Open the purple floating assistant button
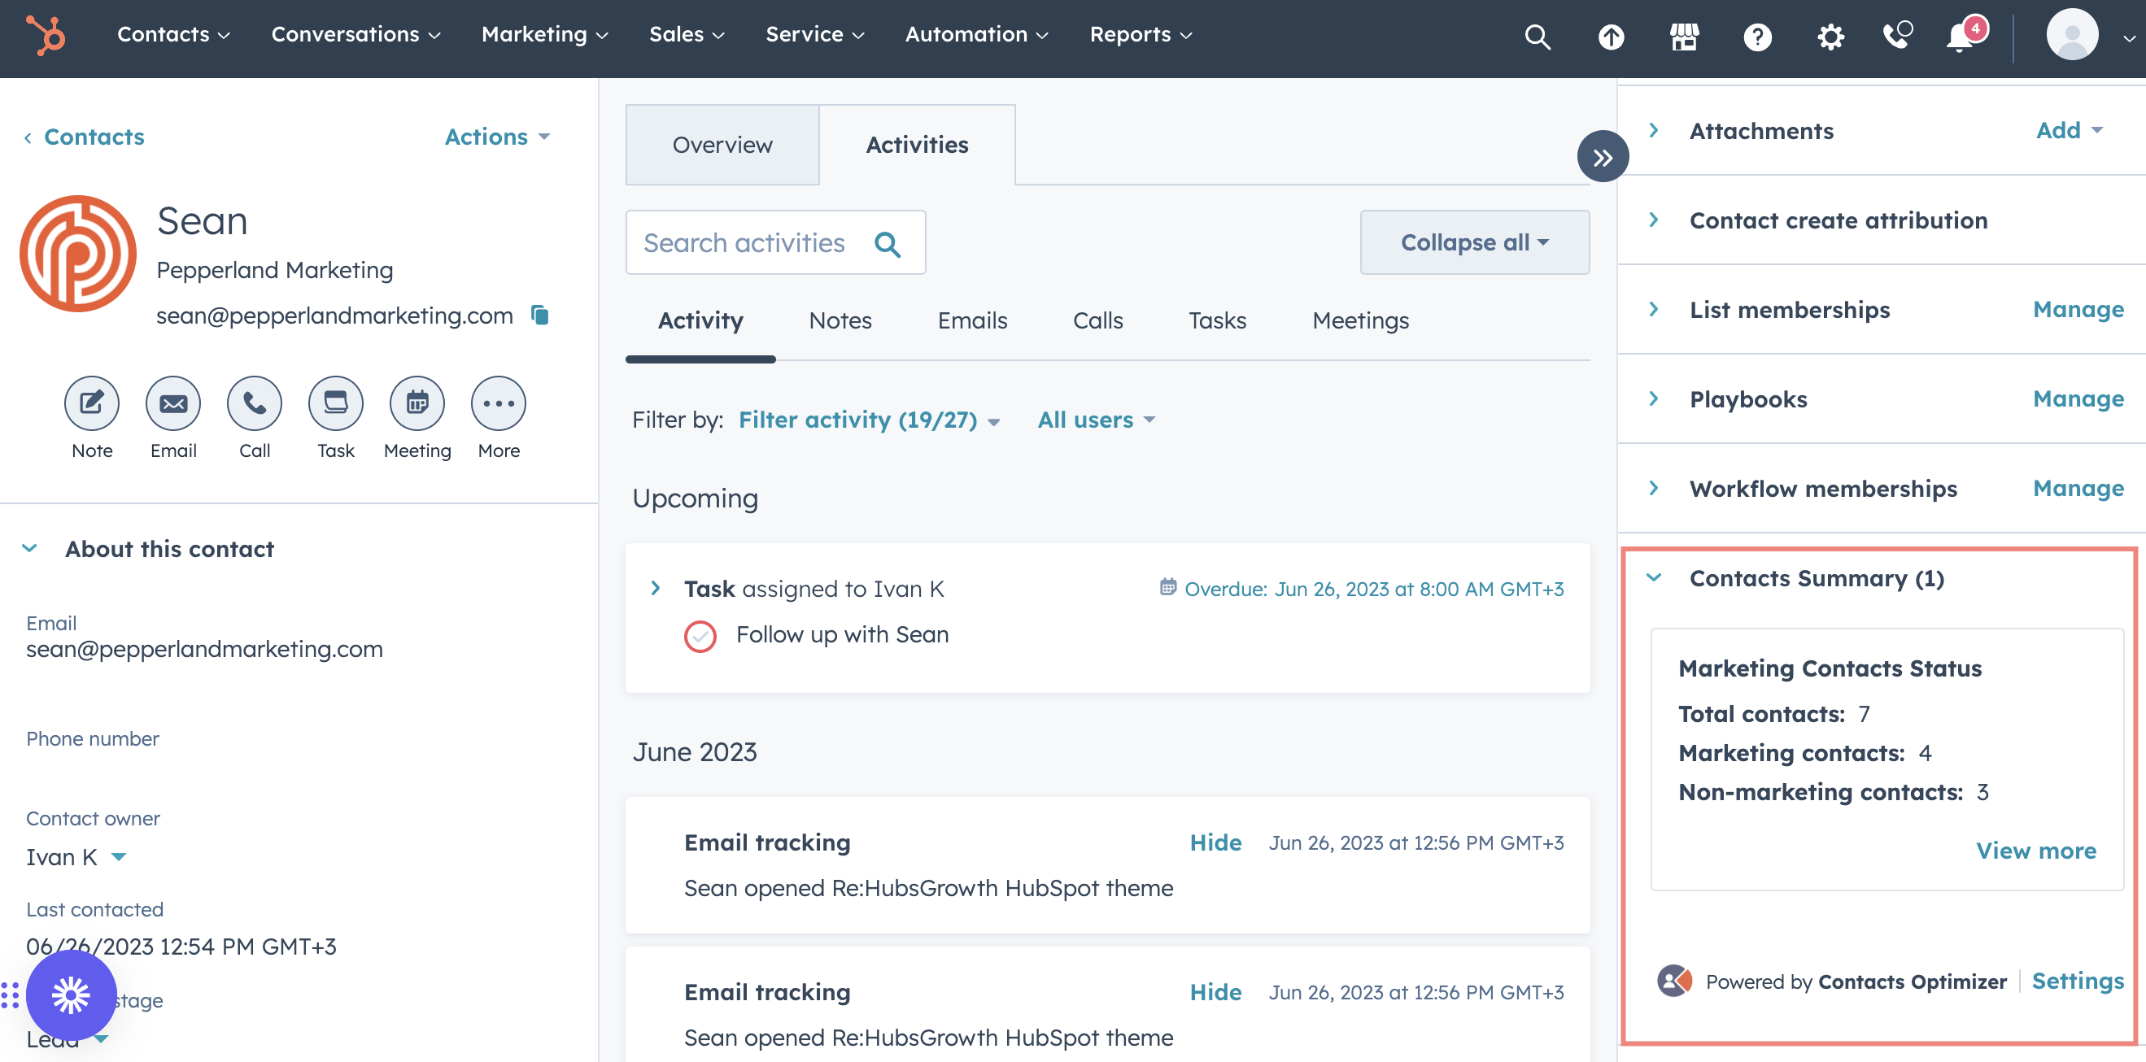Image resolution: width=2146 pixels, height=1062 pixels. (71, 995)
